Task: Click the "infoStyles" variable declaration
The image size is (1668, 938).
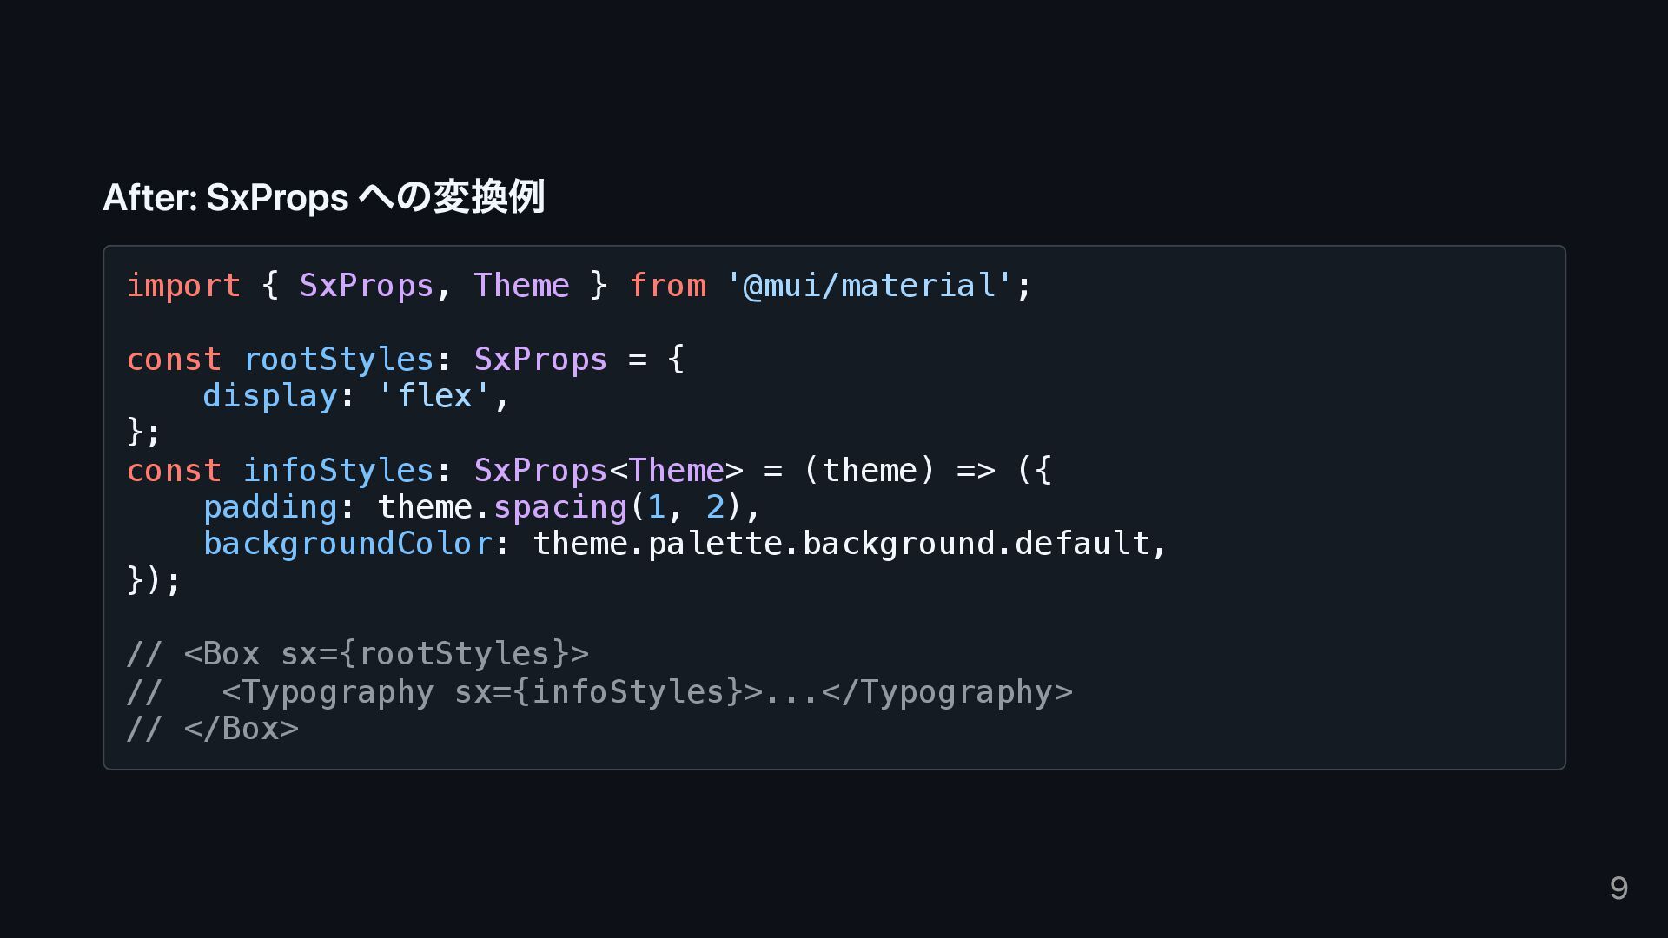Action: point(338,471)
